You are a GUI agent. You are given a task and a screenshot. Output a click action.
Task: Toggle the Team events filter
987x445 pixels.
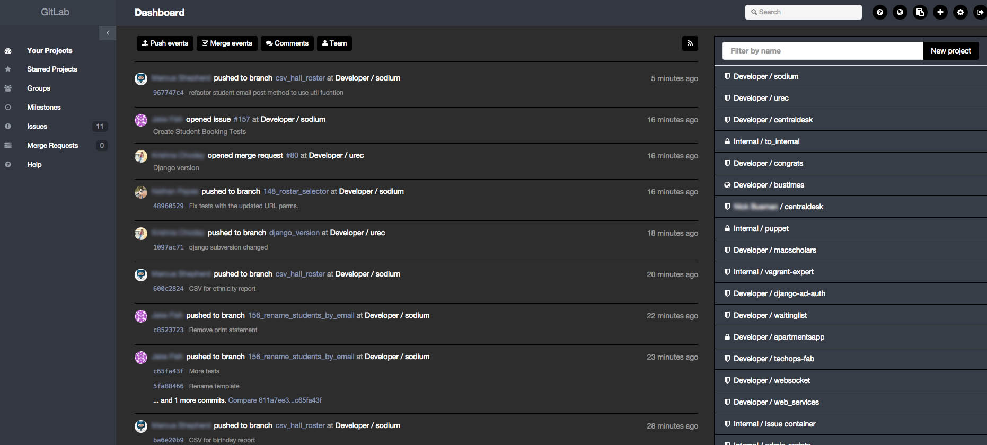click(334, 43)
